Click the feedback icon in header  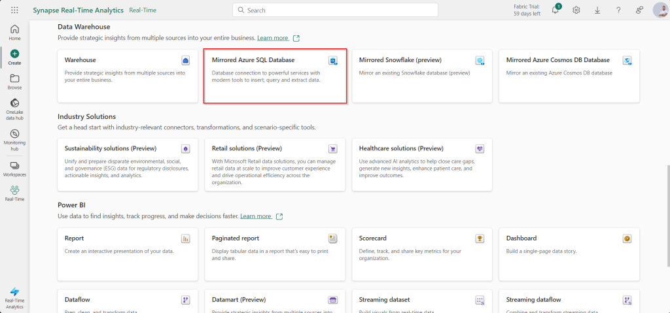tap(639, 10)
